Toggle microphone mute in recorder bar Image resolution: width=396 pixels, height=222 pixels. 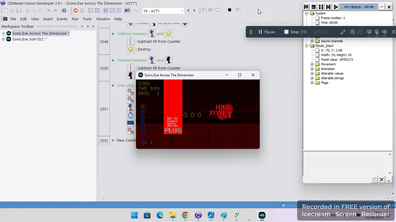coord(377,32)
